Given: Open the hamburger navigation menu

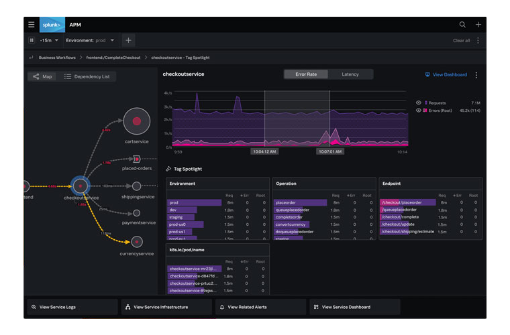Looking at the screenshot, I should [x=32, y=25].
